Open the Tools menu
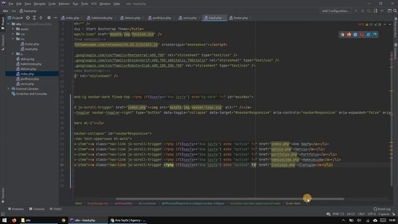The width and height of the screenshot is (398, 224). tap(85, 4)
